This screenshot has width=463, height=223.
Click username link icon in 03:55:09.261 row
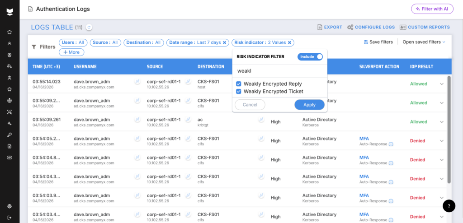pos(137,120)
